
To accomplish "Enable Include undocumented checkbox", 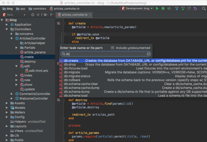I will point(113,48).
